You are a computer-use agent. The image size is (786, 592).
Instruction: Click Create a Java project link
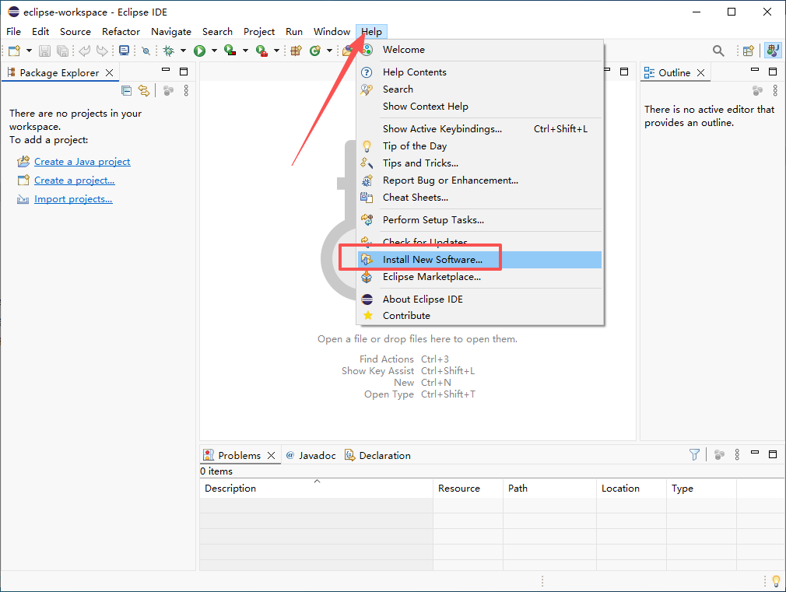[x=82, y=161]
